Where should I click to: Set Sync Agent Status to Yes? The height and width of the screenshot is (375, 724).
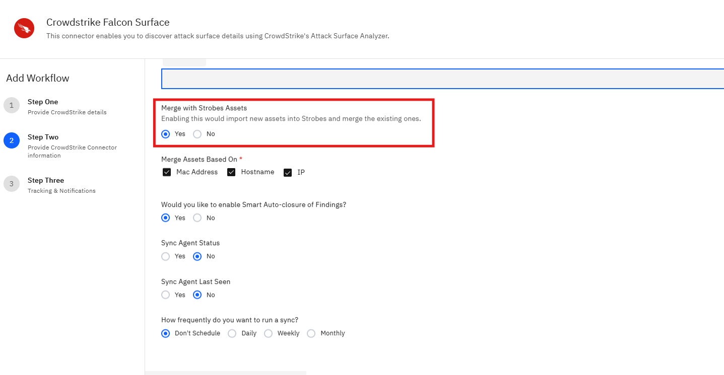[165, 256]
